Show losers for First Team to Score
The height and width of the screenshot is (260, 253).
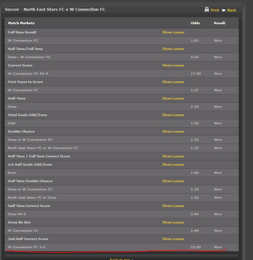click(173, 82)
